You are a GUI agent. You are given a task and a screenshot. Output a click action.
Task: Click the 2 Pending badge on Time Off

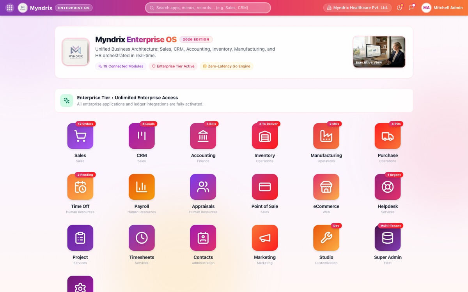pyautogui.click(x=85, y=175)
